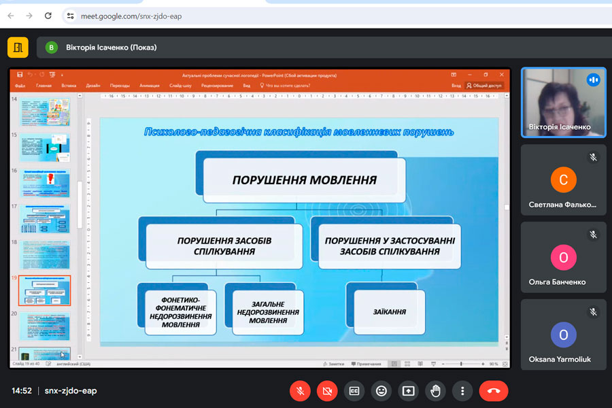Click the spell check icon in status bar
612x408 pixels.
pos(48,364)
